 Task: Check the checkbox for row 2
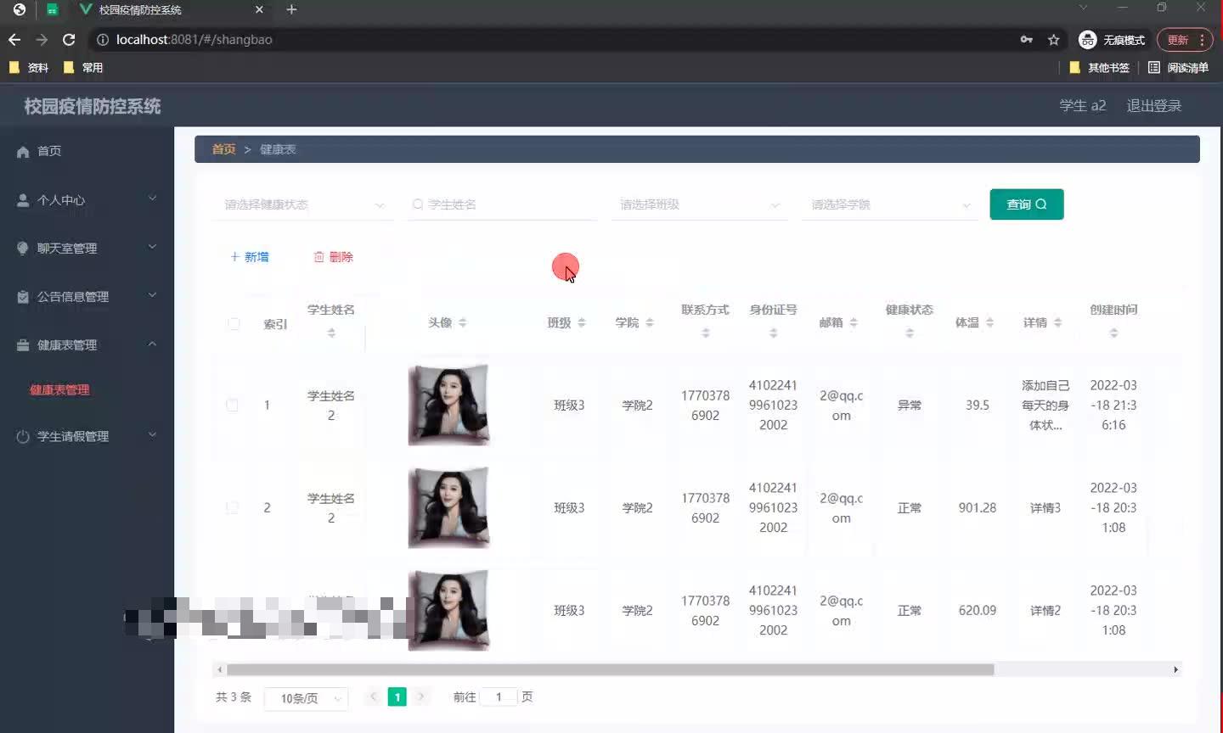pyautogui.click(x=232, y=508)
